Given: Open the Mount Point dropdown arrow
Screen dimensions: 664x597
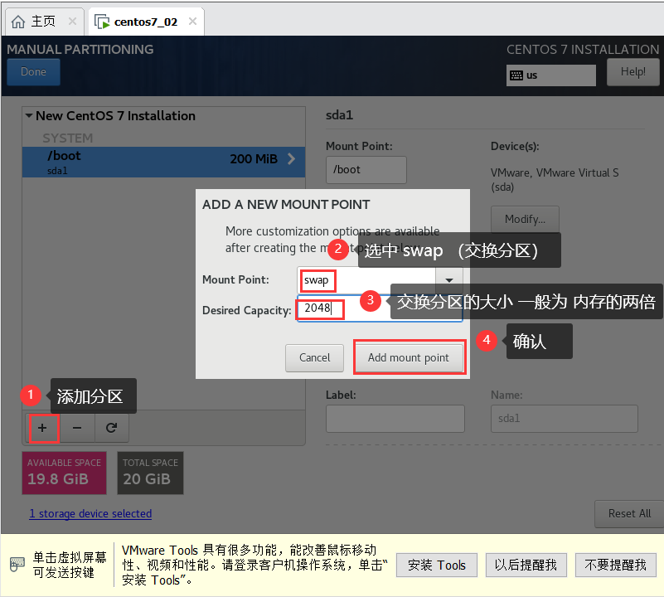Looking at the screenshot, I should pos(448,280).
